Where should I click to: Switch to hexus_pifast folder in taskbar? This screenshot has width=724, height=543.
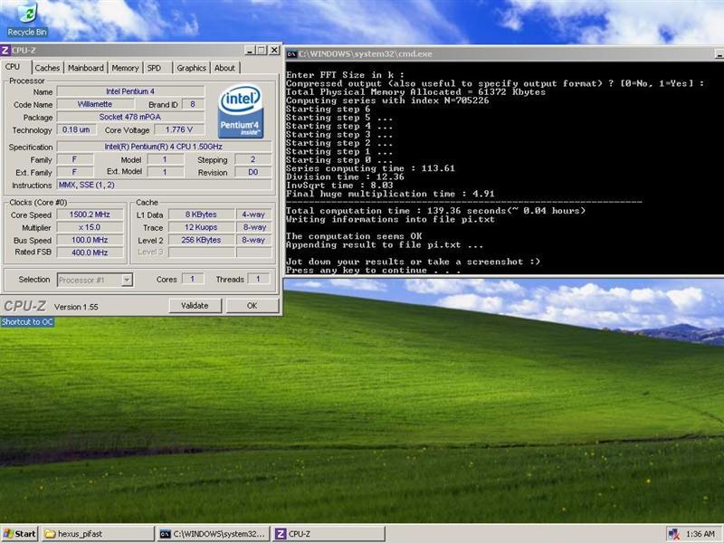click(x=98, y=534)
